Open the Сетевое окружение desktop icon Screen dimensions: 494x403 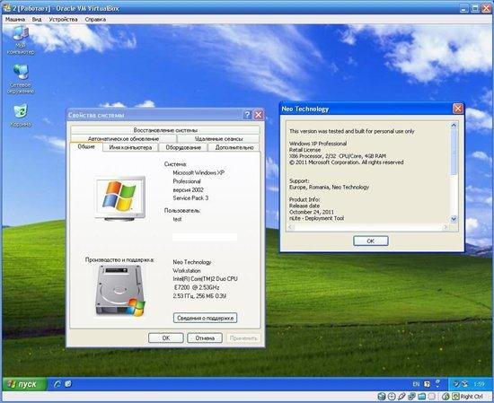(21, 79)
